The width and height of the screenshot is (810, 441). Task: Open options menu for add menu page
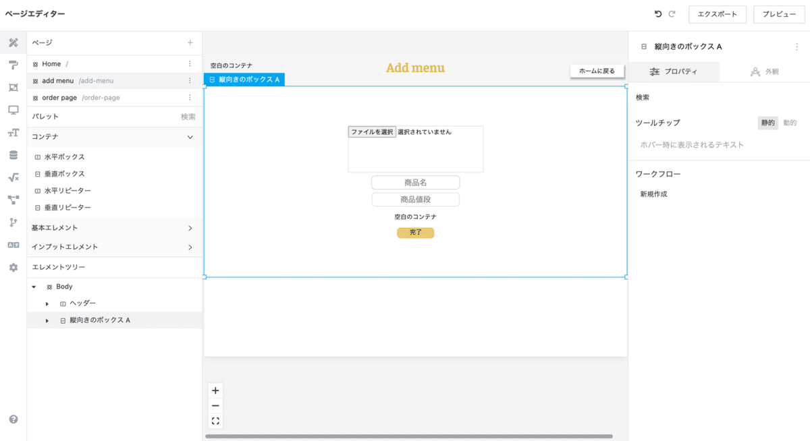point(190,81)
